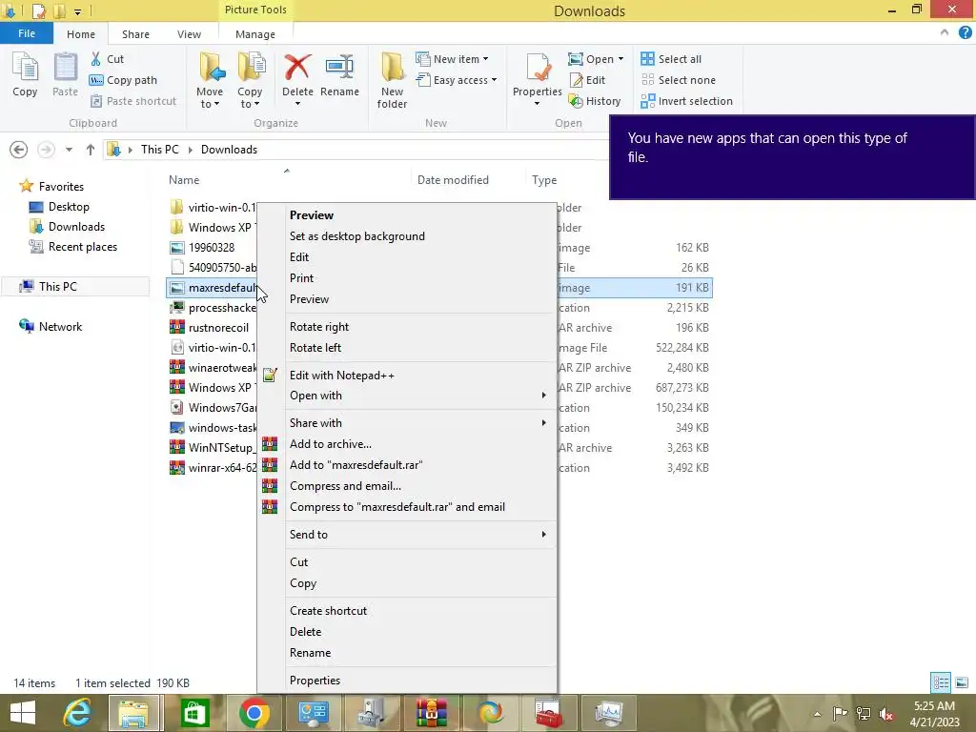Select bold Preview in context menu
The height and width of the screenshot is (732, 976).
312,215
